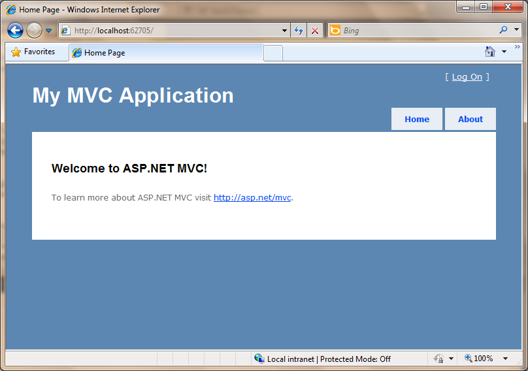Click the Local intranet zone globe icon
Viewport: 528px width, 371px height.
point(259,359)
